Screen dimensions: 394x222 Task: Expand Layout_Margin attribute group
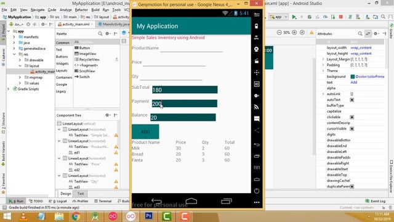pyautogui.click(x=323, y=59)
